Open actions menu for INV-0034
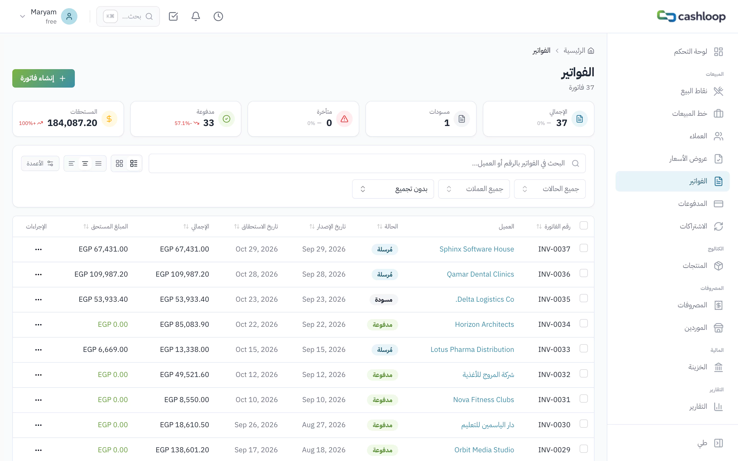738x461 pixels. pos(38,325)
